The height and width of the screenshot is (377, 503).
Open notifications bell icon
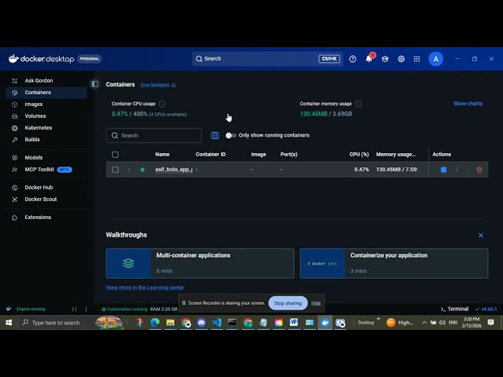tap(369, 59)
